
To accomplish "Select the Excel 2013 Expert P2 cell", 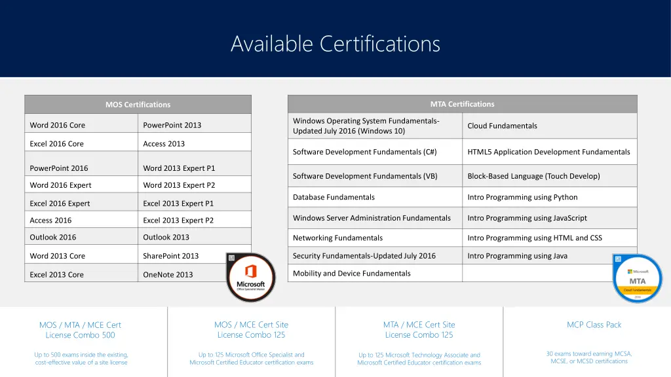I will coord(194,220).
